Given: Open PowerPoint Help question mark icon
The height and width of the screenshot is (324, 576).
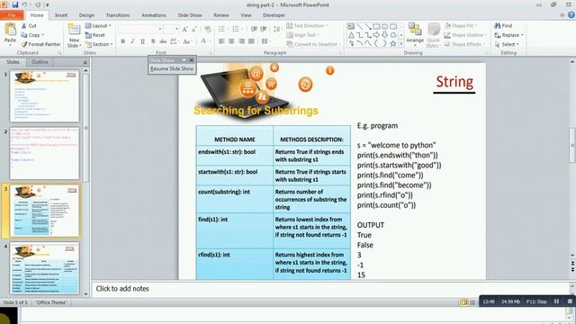Looking at the screenshot, I should [571, 15].
